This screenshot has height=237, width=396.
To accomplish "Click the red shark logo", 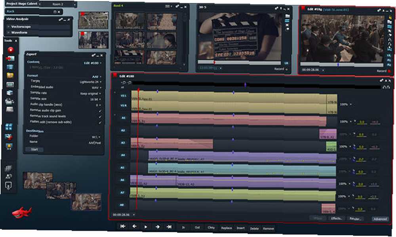I will pyautogui.click(x=22, y=213).
